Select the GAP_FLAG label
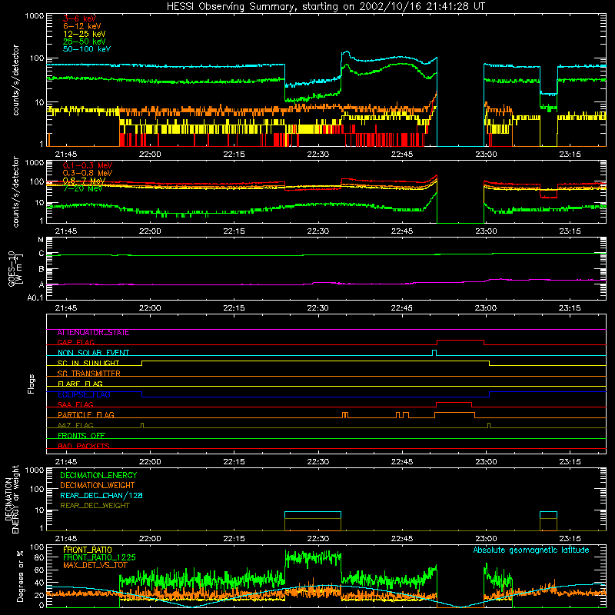Image resolution: width=615 pixels, height=615 pixels. (75, 342)
